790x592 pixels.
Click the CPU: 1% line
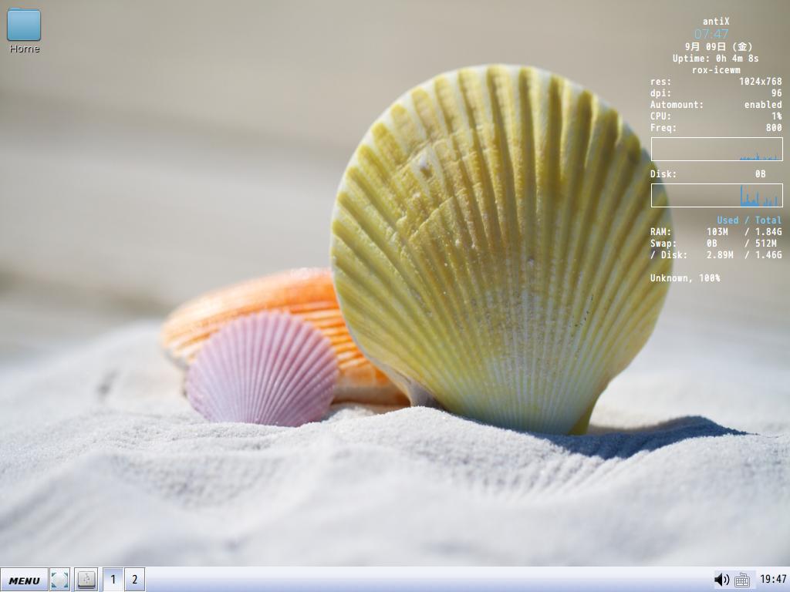pyautogui.click(x=716, y=116)
